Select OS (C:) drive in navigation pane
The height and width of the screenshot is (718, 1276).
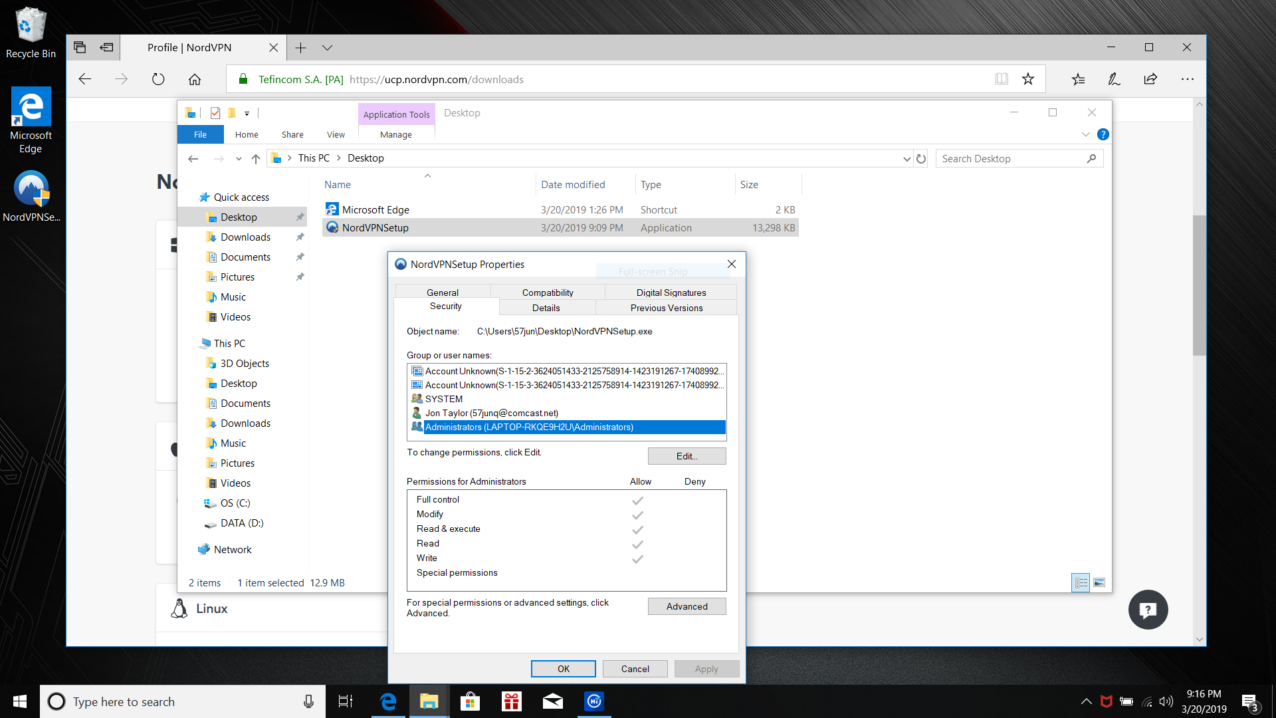coord(235,503)
